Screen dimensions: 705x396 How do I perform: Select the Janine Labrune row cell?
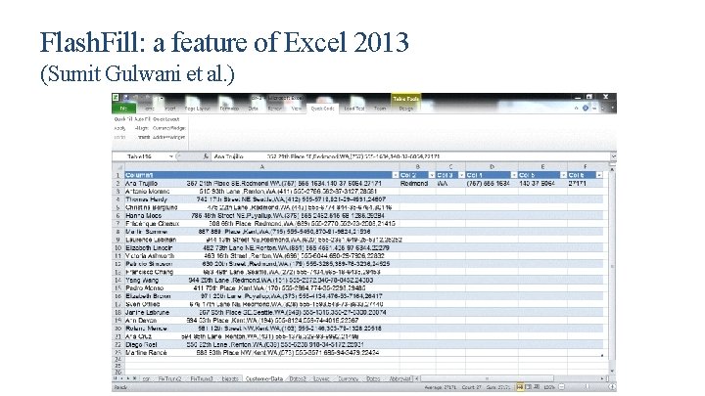click(261, 313)
